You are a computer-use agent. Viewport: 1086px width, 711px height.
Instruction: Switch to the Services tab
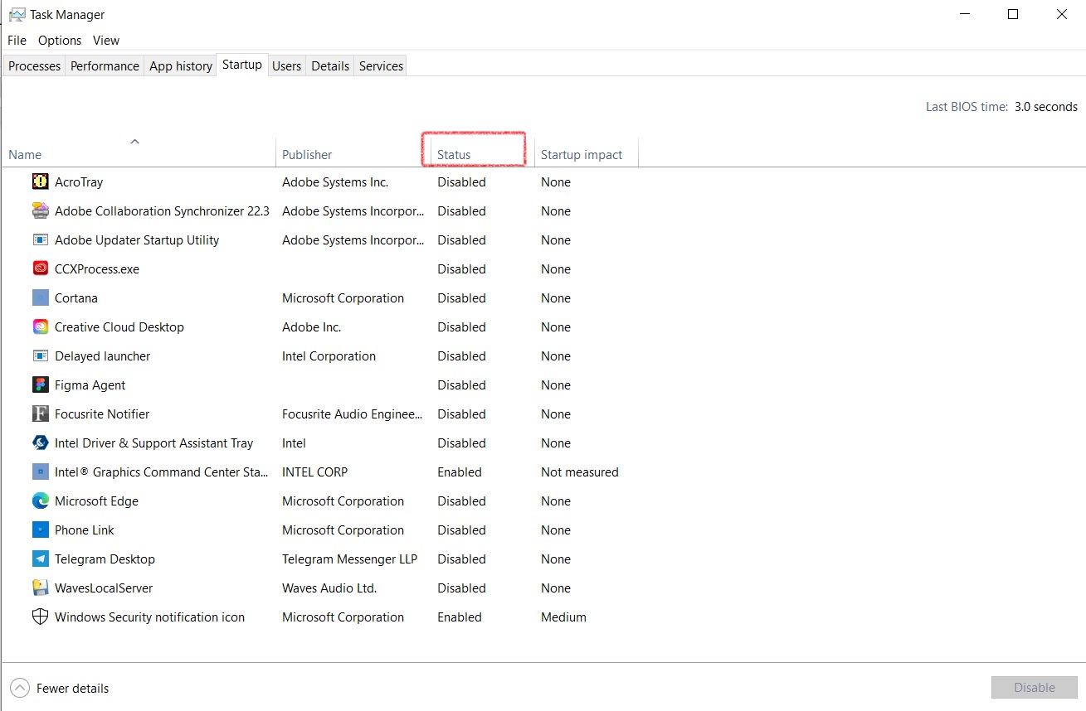(382, 65)
